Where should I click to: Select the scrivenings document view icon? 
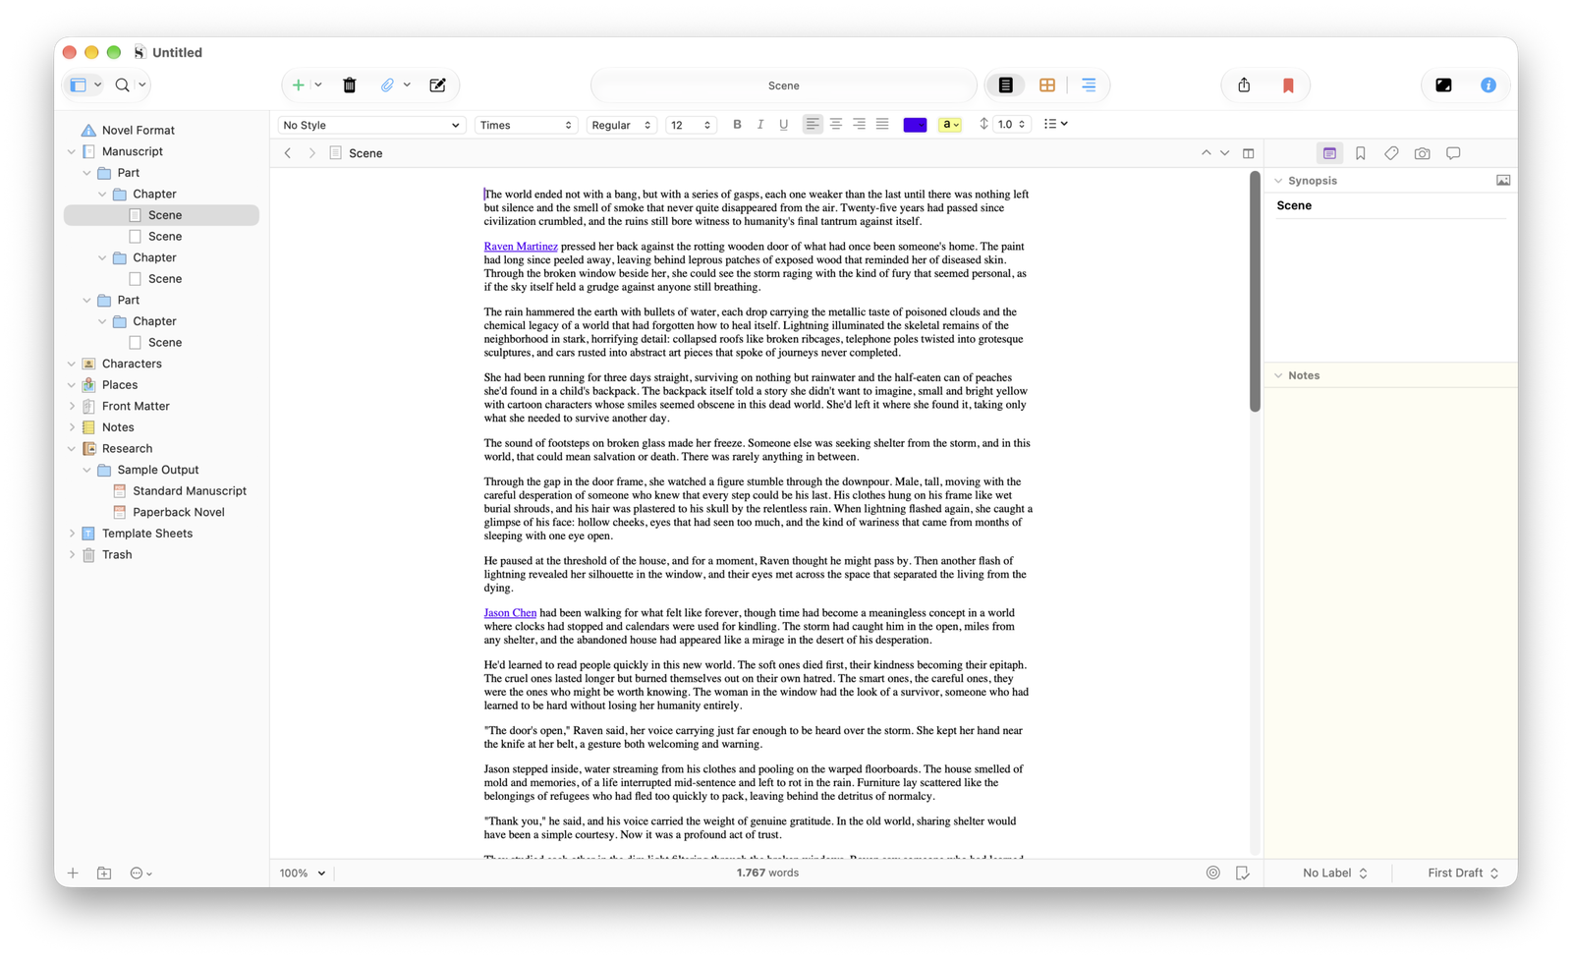(1006, 85)
